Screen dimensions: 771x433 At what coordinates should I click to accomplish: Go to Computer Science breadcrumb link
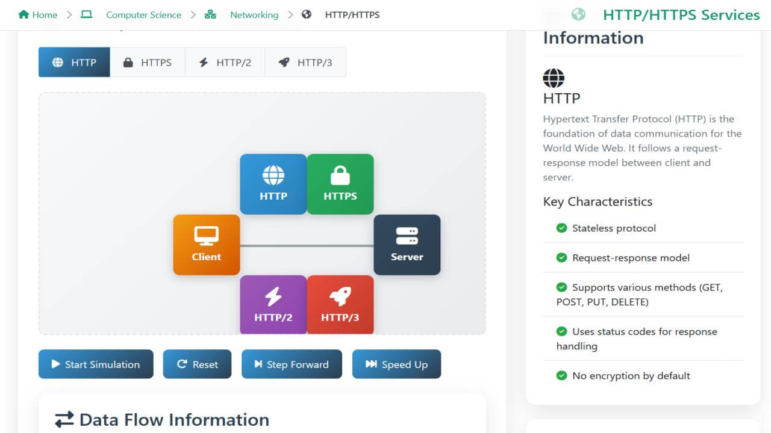[x=143, y=14]
